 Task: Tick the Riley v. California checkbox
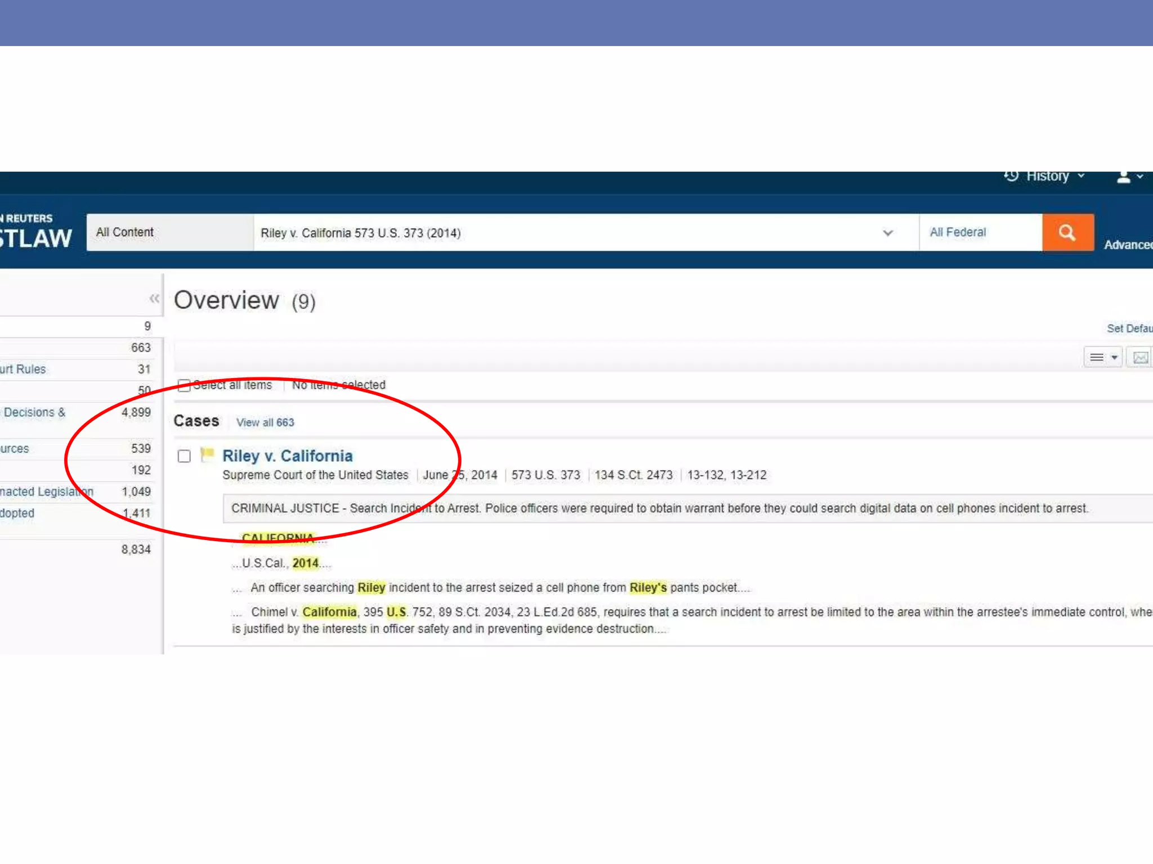point(184,456)
